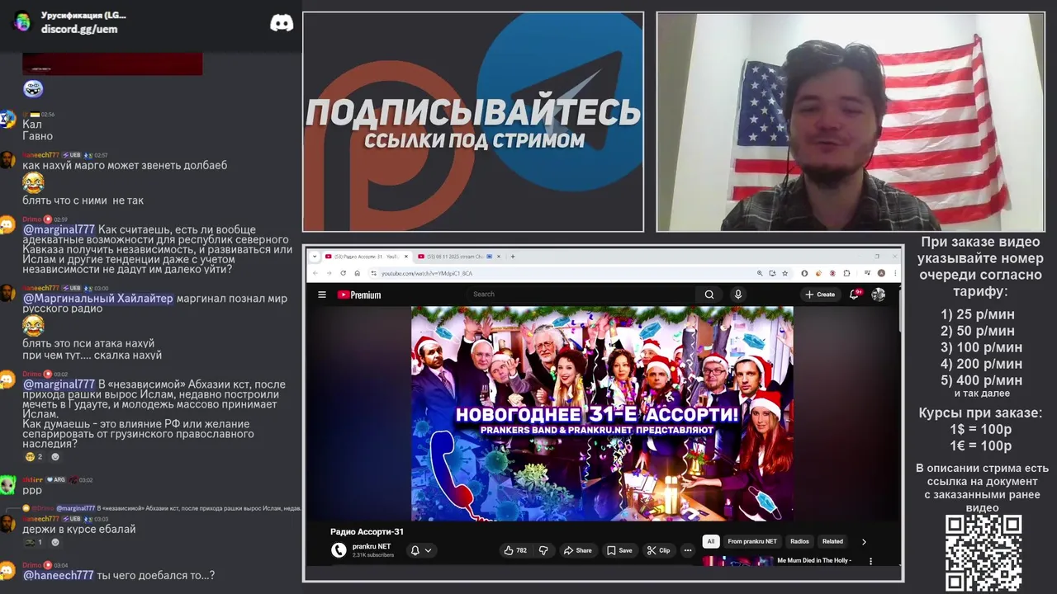The height and width of the screenshot is (594, 1057).
Task: Open YouTube account avatar menu
Action: point(879,295)
